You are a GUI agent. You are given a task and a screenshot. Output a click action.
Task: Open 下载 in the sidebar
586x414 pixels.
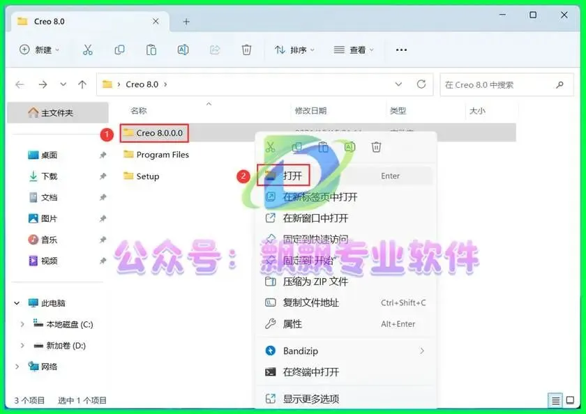[x=49, y=176]
